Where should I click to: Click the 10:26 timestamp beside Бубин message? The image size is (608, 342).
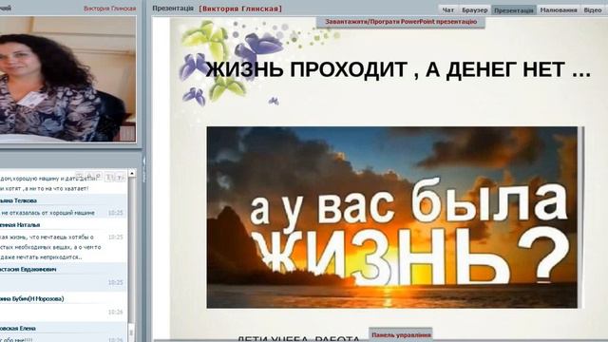tap(116, 312)
